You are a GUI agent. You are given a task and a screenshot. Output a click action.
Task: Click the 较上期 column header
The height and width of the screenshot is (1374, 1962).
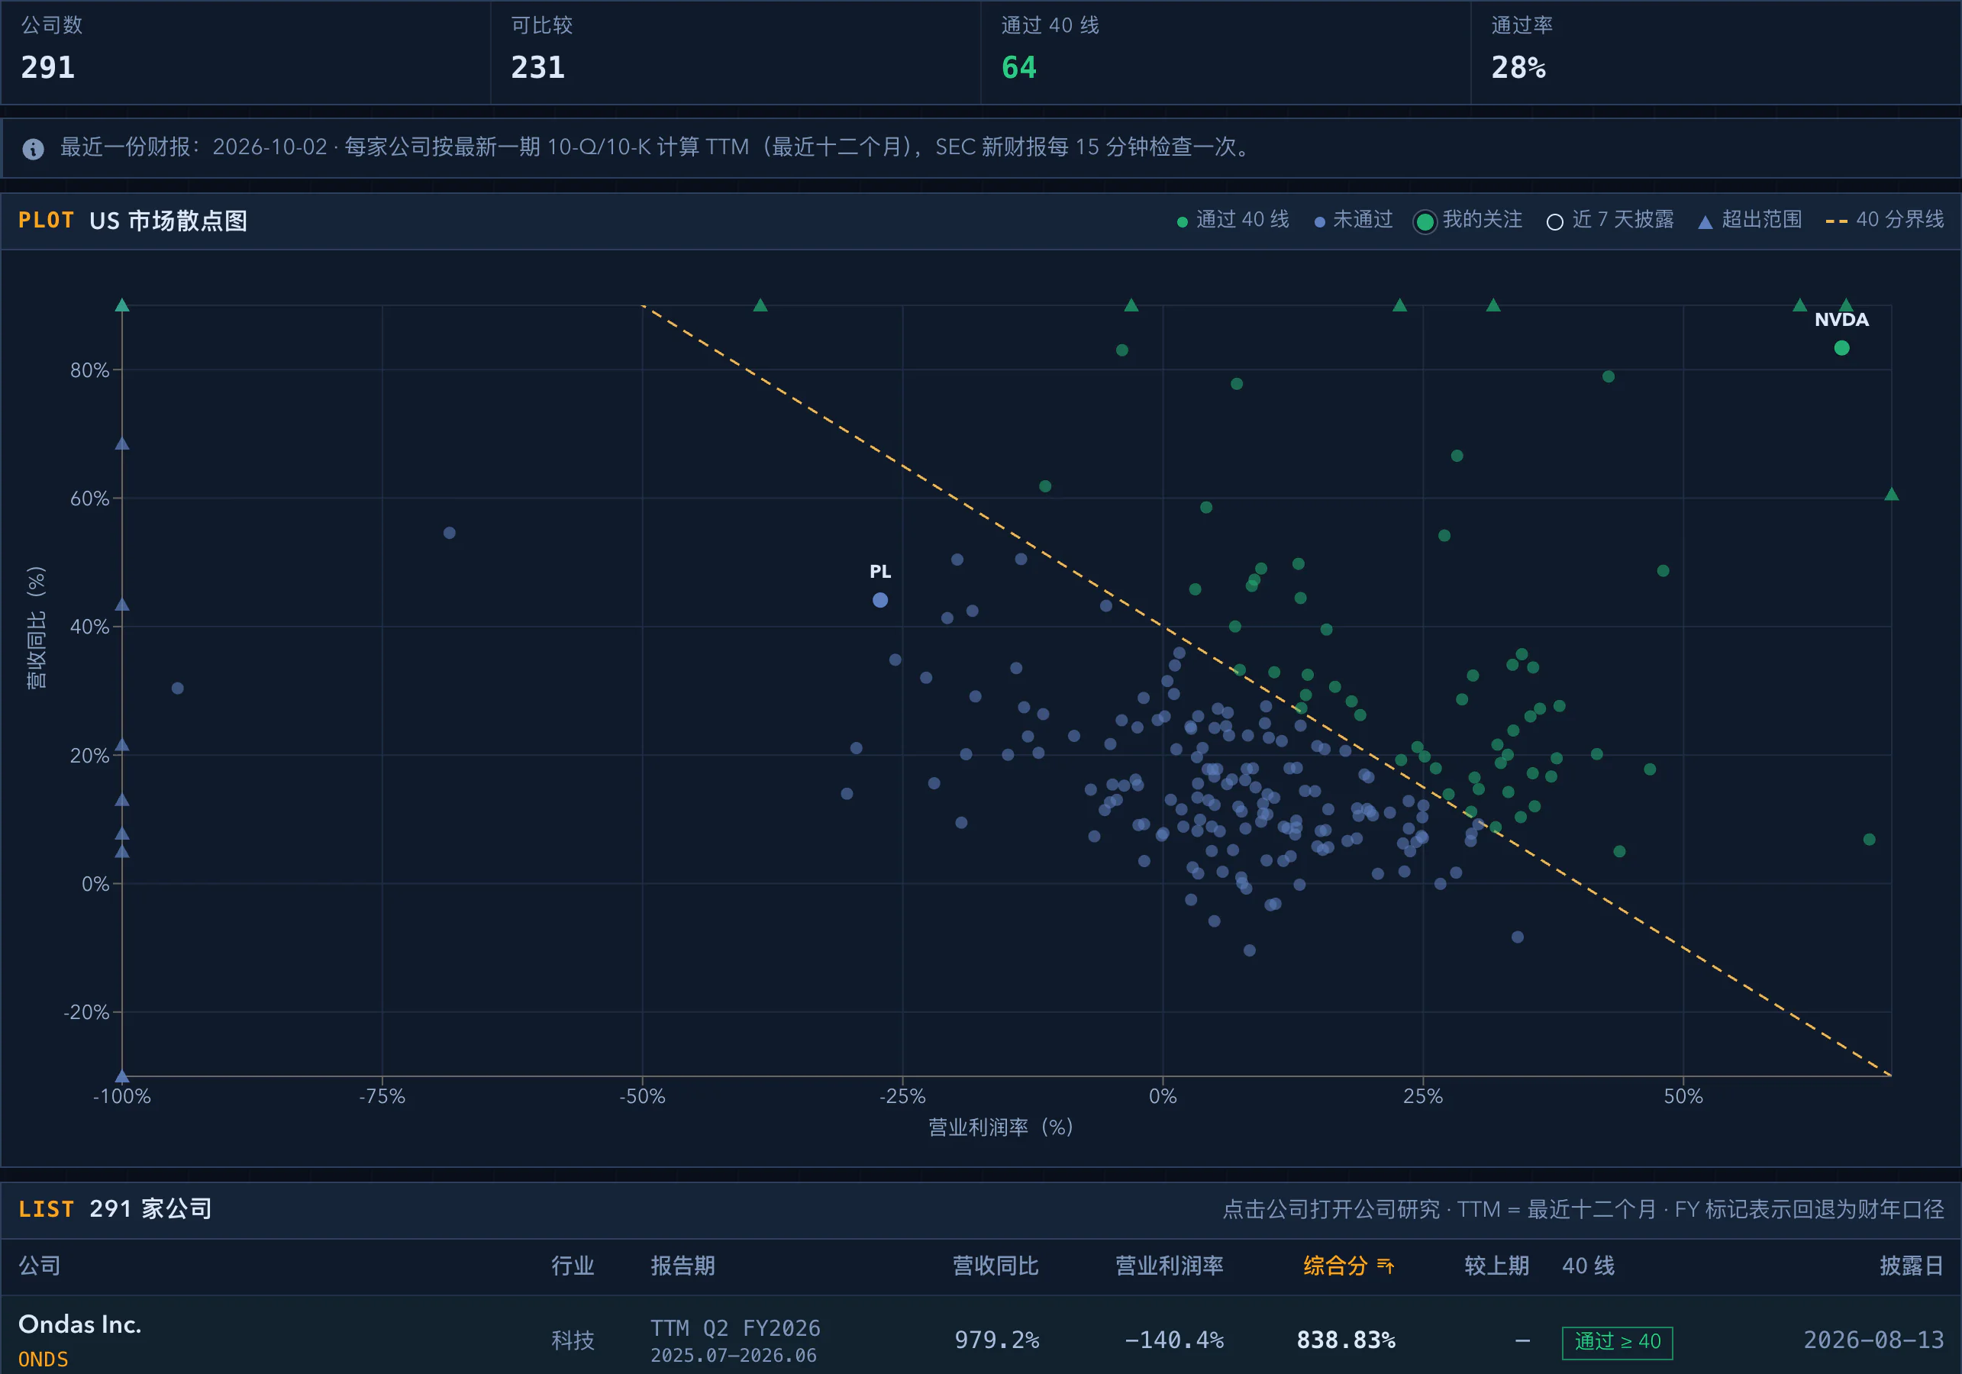[x=1496, y=1266]
